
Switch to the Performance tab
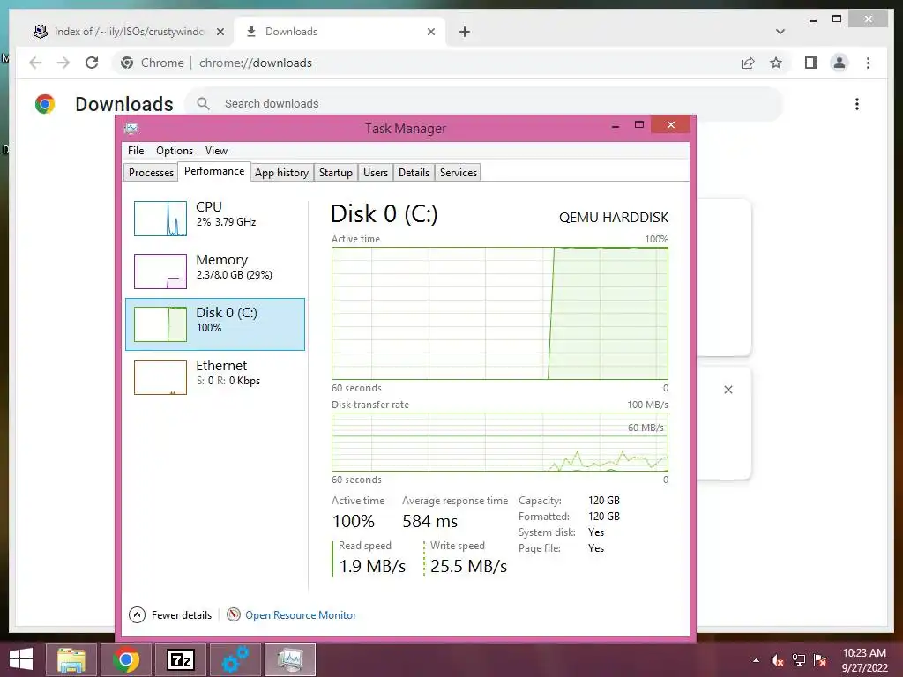pos(214,172)
